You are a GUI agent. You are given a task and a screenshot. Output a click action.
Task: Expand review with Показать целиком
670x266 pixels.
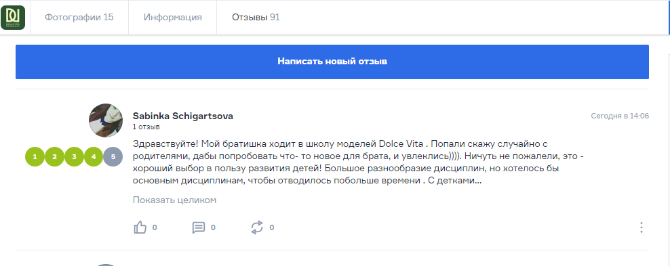point(174,200)
